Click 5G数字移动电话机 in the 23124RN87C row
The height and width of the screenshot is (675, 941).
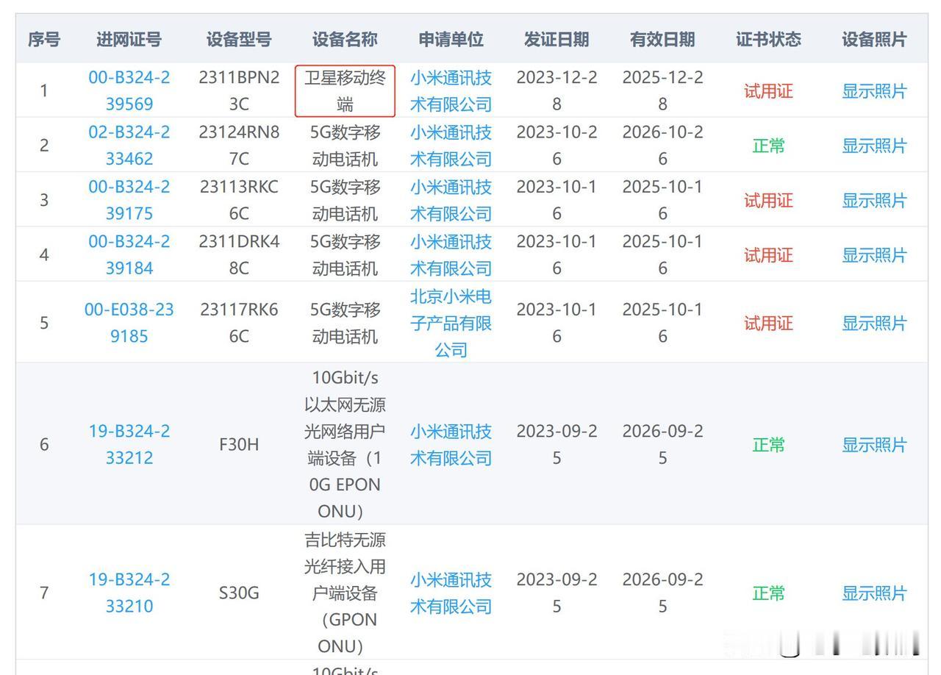tap(345, 146)
